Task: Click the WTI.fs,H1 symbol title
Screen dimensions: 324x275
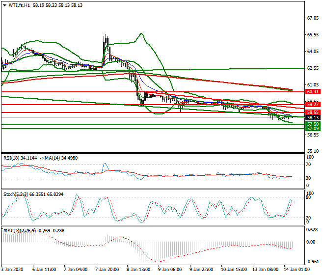Action: pyautogui.click(x=19, y=5)
